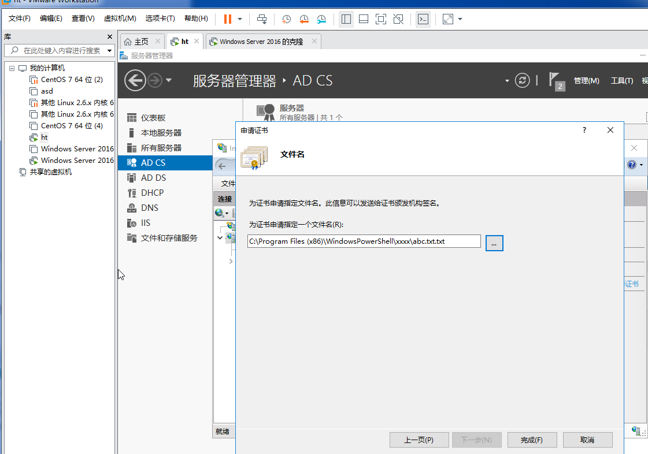Screen dimensions: 648x454
Task: Close the 申请证书 dialog
Action: coord(610,130)
